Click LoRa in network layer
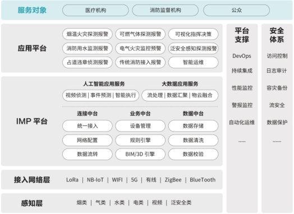Image resolution: width=294 pixels, height=214 pixels. coord(72,180)
